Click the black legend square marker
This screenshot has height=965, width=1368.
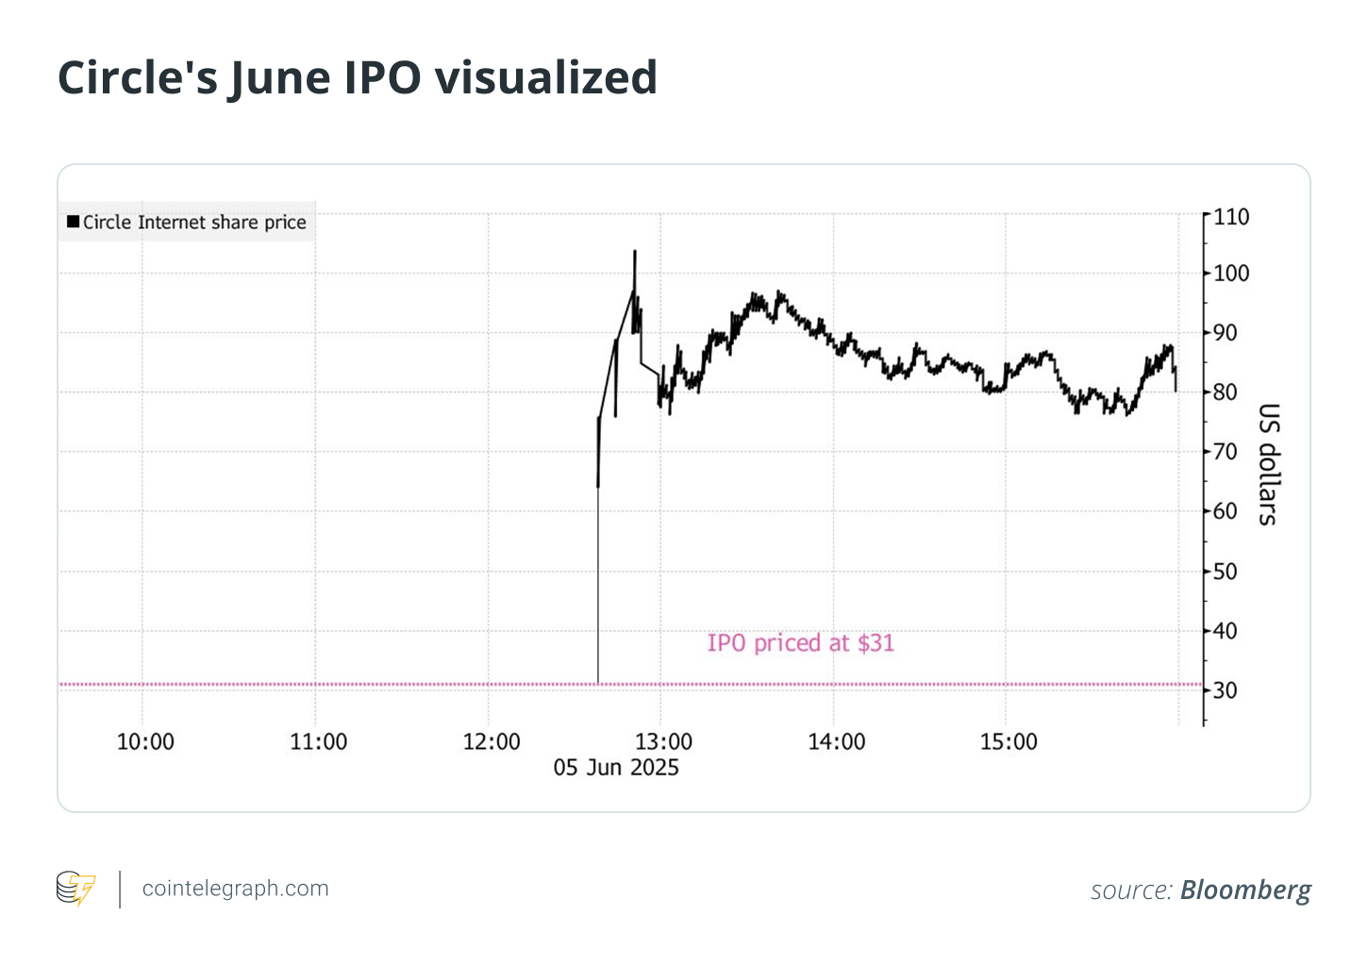click(73, 223)
